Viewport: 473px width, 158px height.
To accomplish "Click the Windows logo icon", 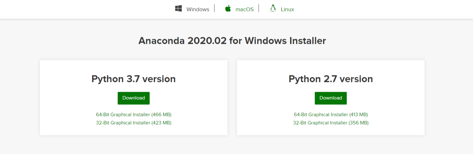I will click(178, 9).
